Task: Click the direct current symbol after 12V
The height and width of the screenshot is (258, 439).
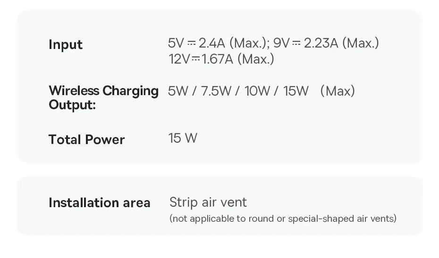Action: pyautogui.click(x=195, y=59)
